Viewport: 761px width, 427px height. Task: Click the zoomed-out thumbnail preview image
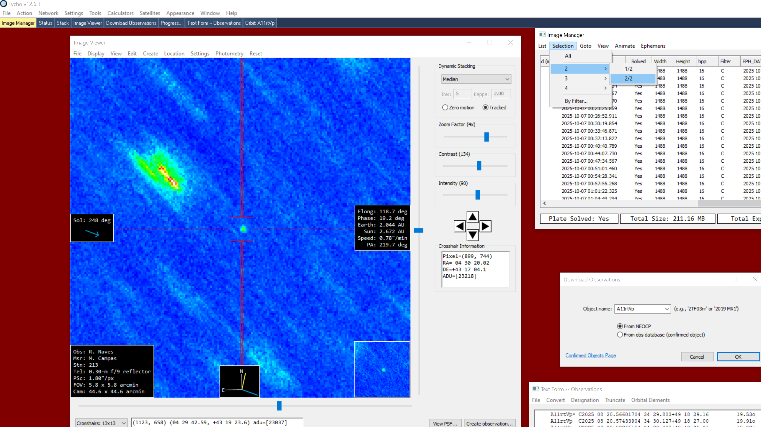(x=382, y=369)
